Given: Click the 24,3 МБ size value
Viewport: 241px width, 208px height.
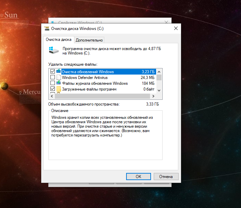Looking at the screenshot, I should click(x=148, y=78).
